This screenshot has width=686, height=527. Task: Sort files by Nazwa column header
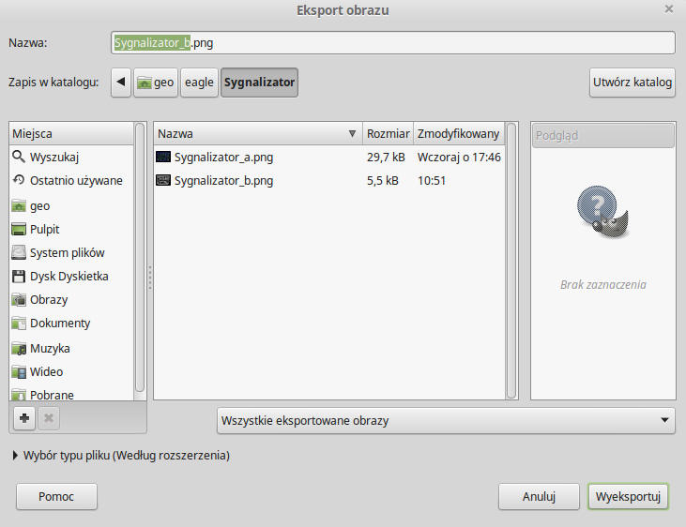pyautogui.click(x=253, y=134)
